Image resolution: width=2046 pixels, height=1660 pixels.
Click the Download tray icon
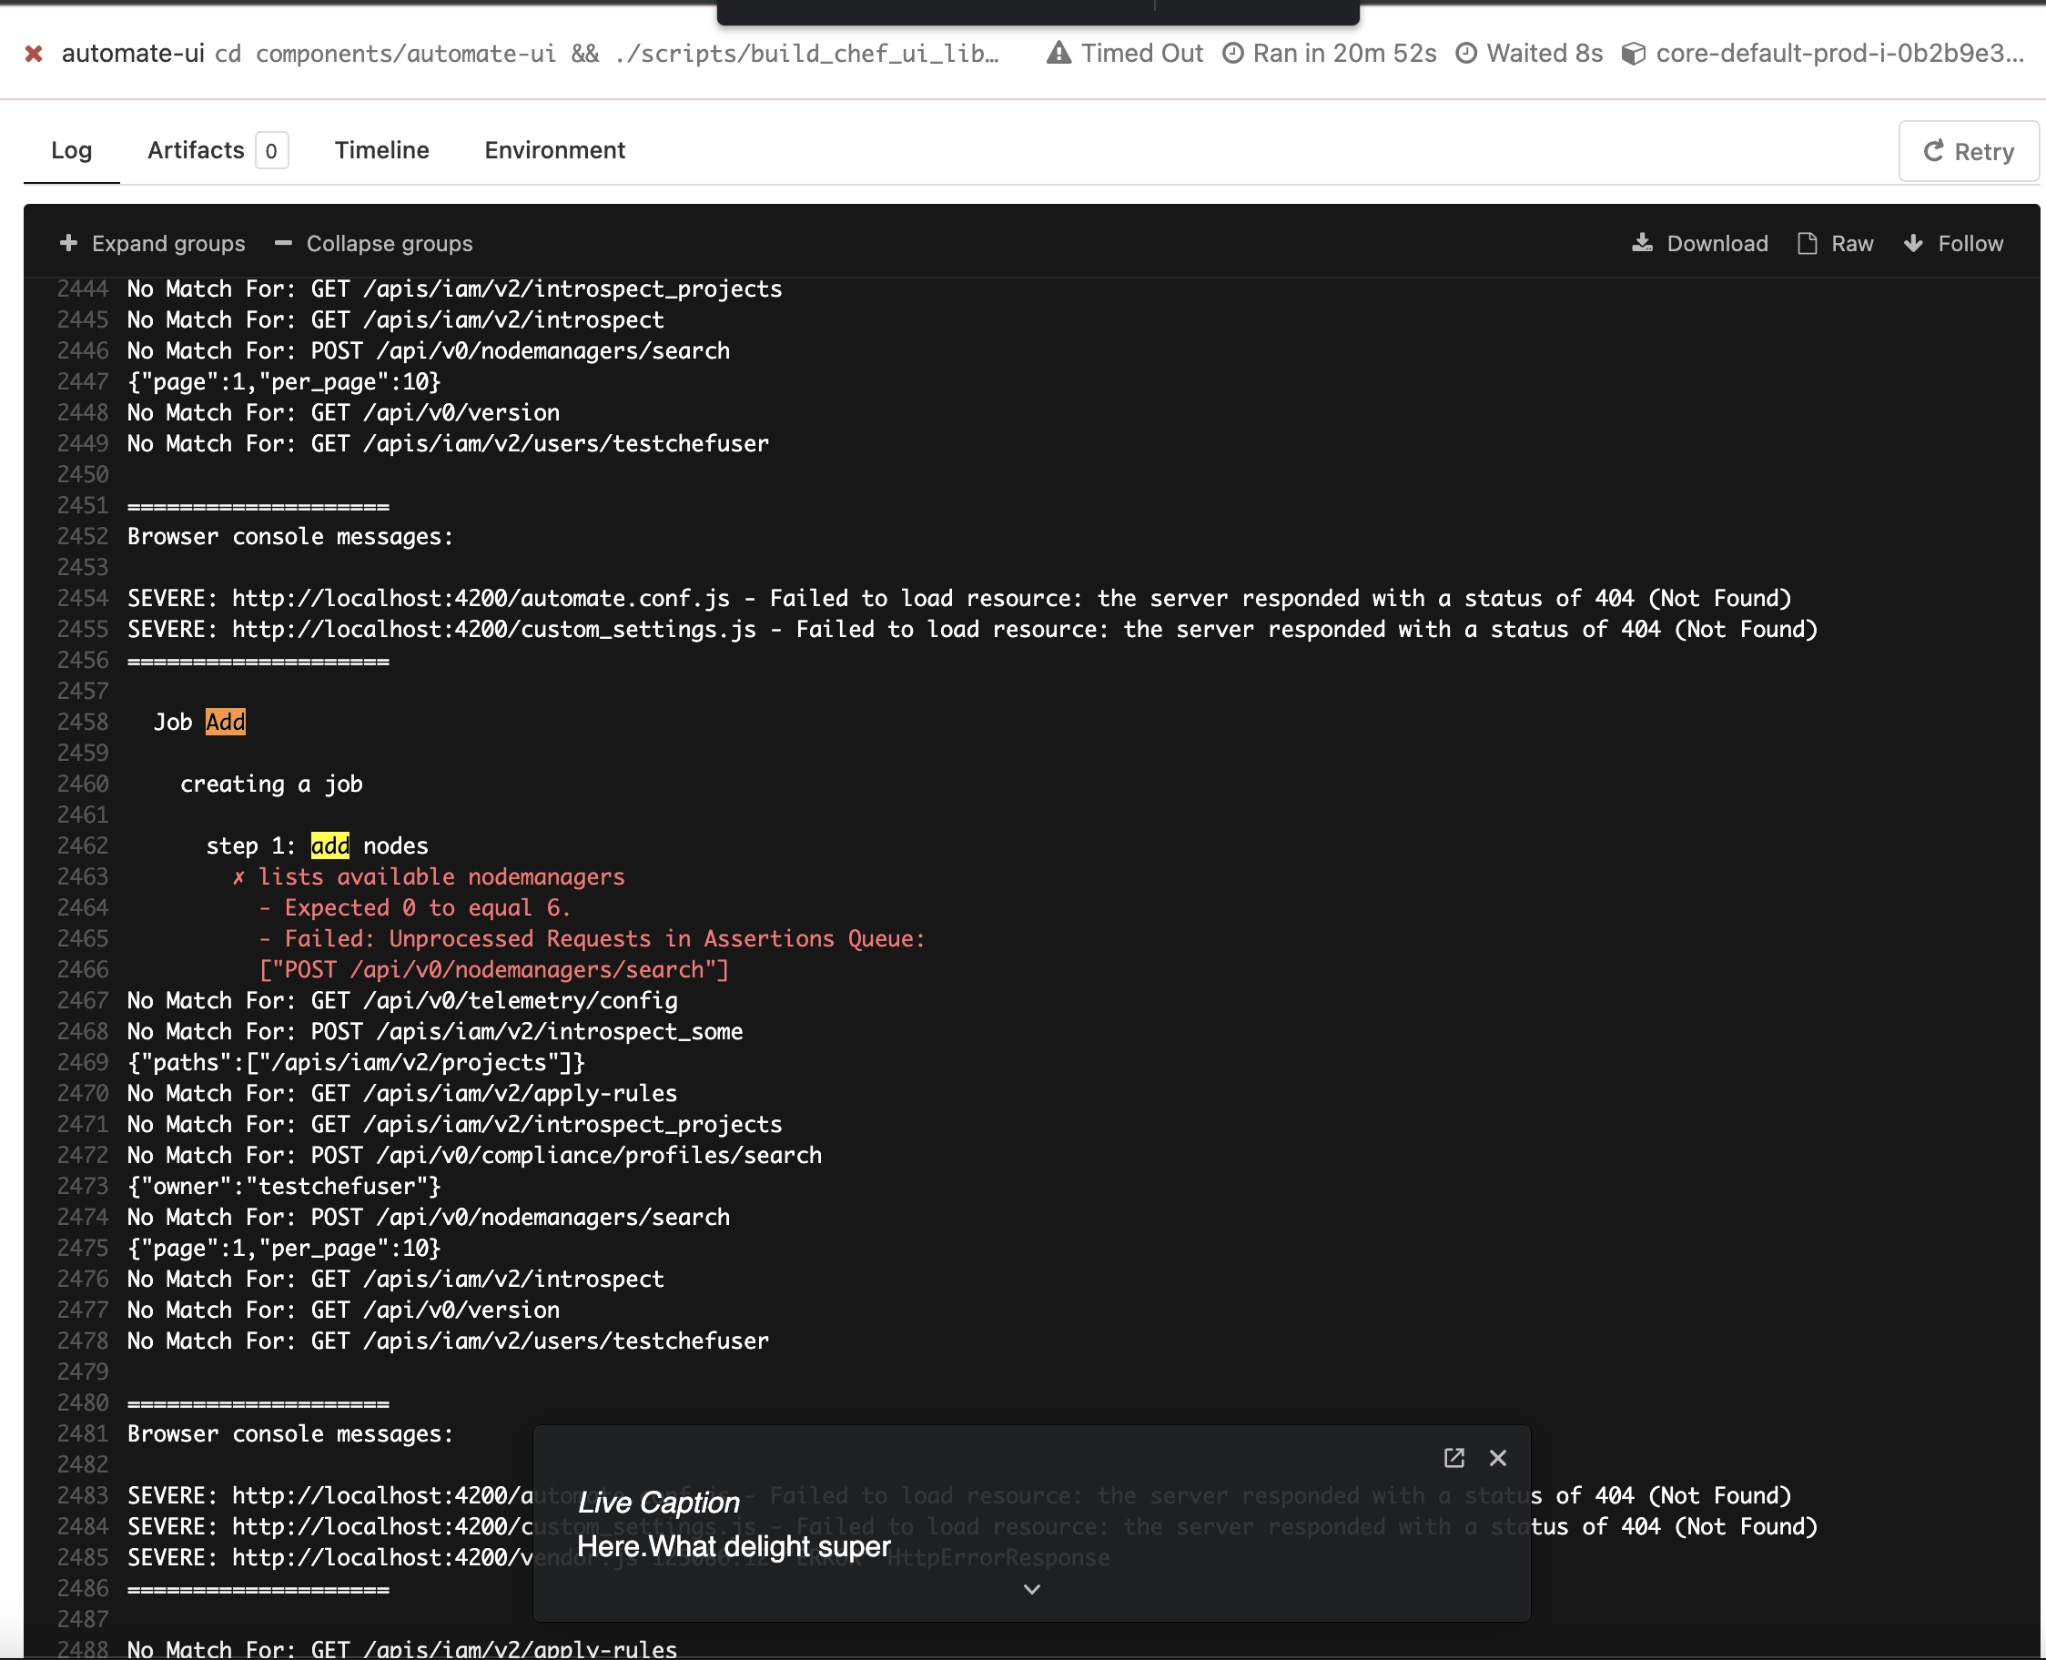[x=1642, y=243]
